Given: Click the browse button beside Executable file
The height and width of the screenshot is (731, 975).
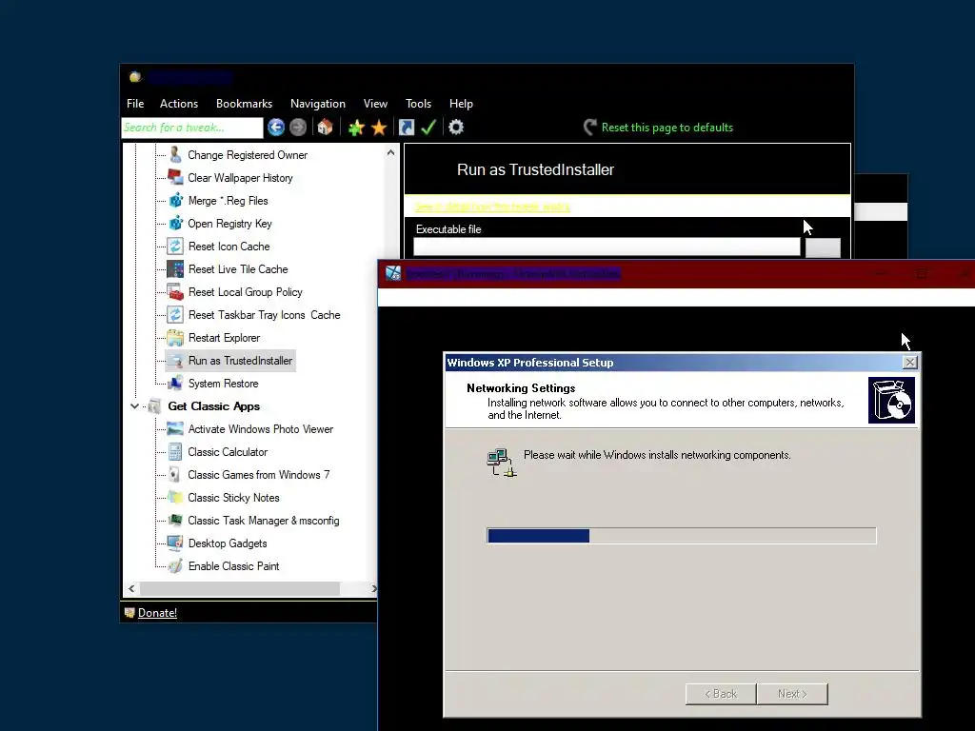Looking at the screenshot, I should 823,247.
